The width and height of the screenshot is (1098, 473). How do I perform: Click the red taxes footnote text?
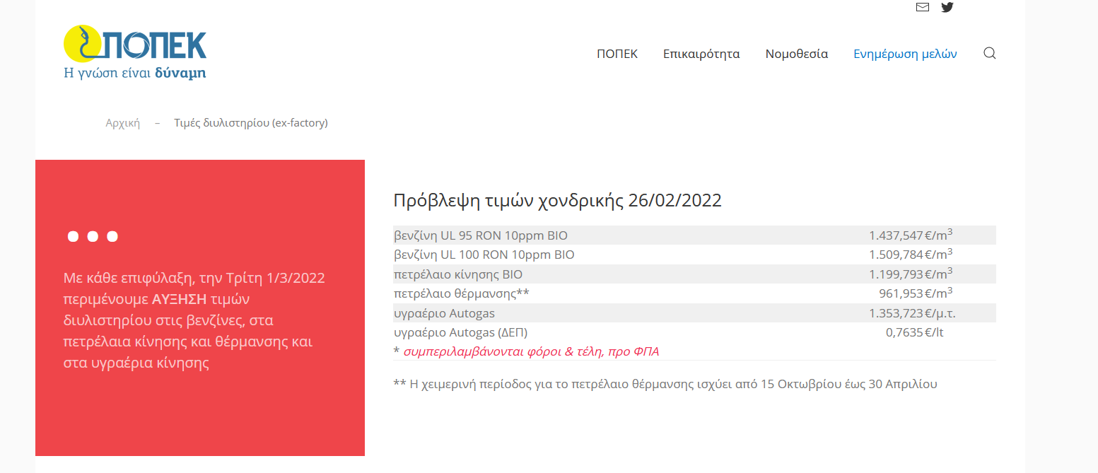pos(530,351)
